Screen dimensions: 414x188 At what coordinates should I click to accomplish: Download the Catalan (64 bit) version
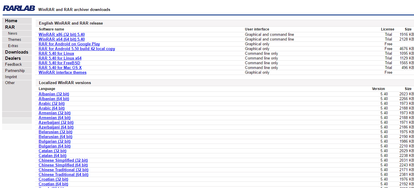tap(53, 156)
